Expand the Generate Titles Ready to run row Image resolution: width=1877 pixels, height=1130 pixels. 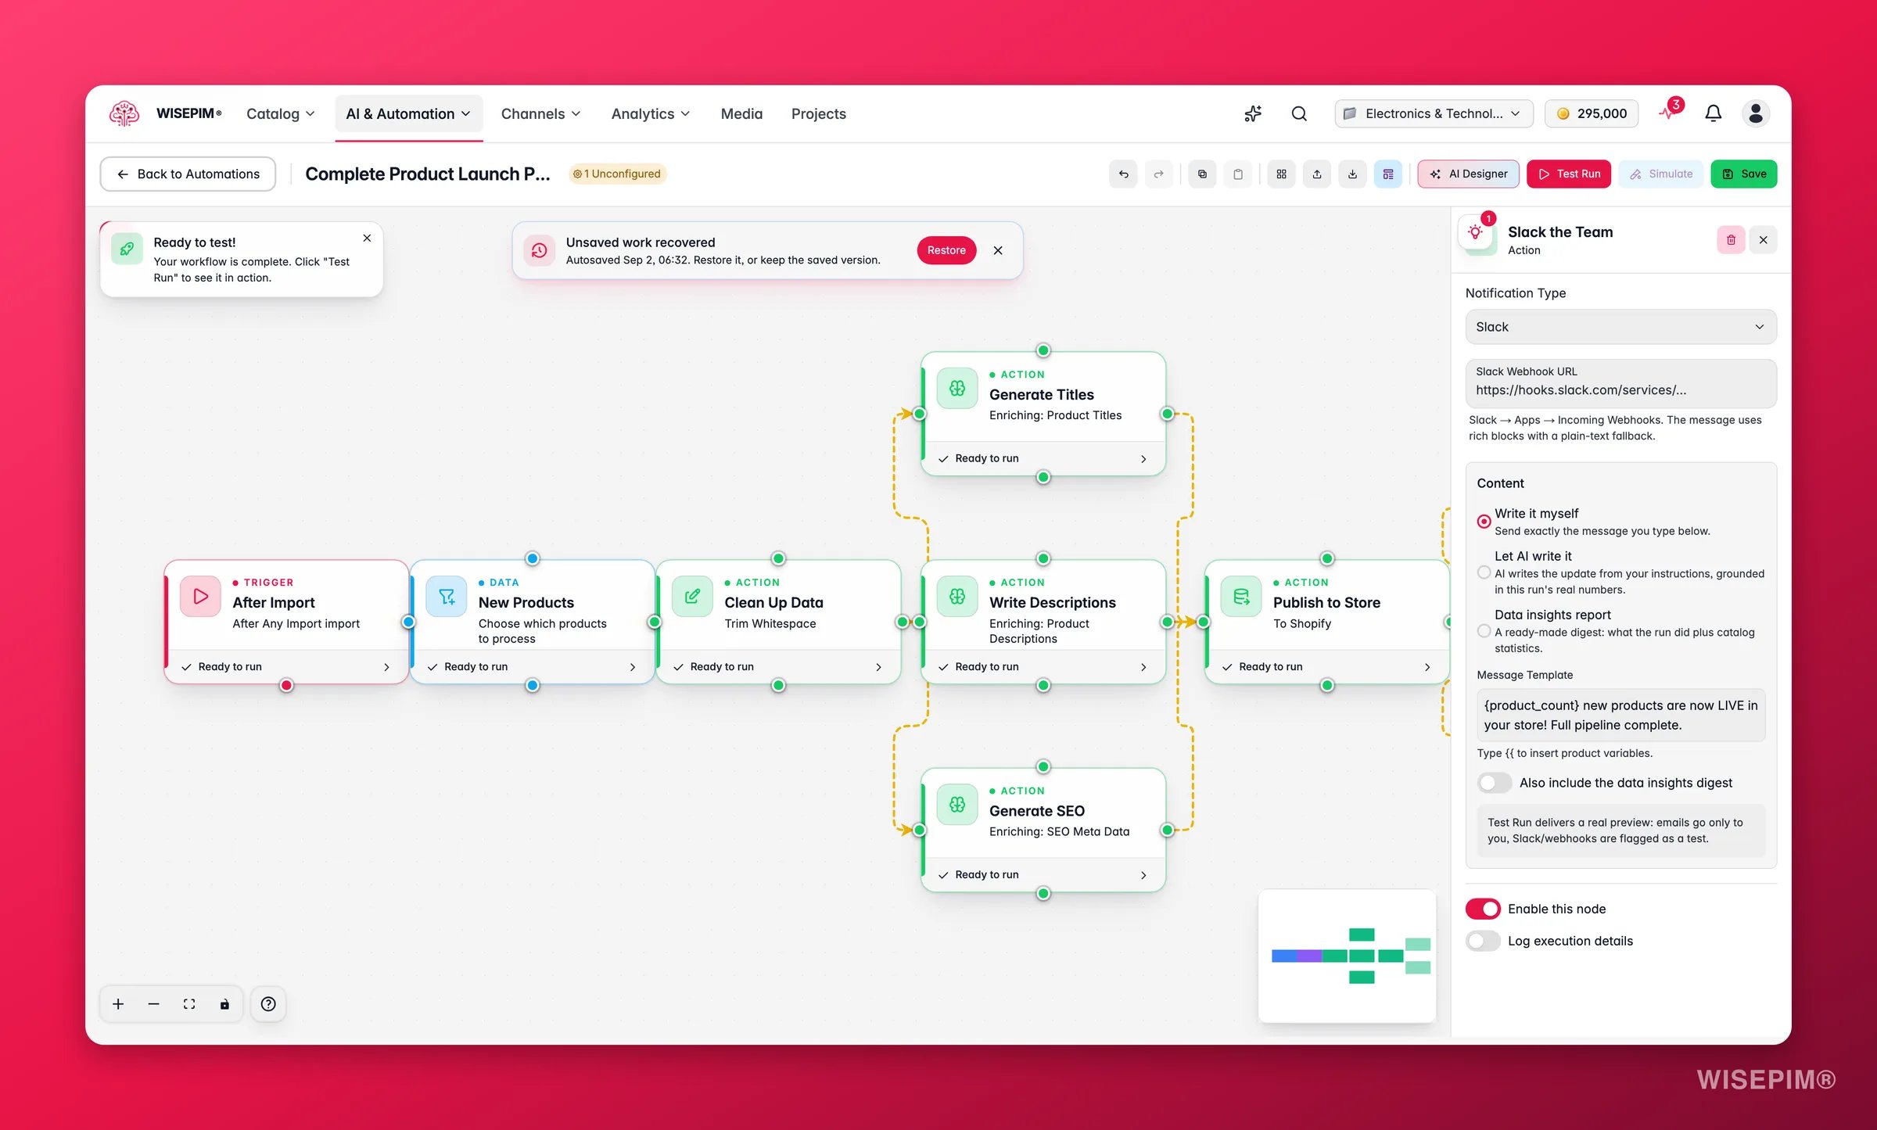[x=1043, y=459]
